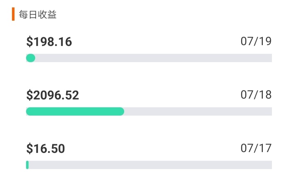
Task: Select the $198.16 earnings amount
Action: click(49, 42)
